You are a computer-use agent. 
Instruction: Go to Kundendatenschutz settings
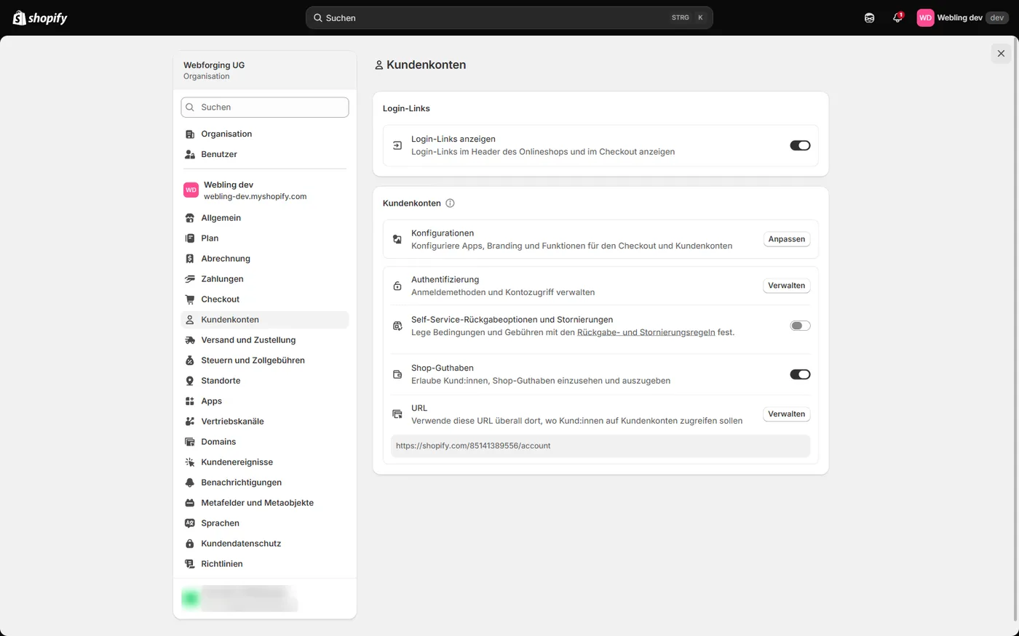point(265,544)
